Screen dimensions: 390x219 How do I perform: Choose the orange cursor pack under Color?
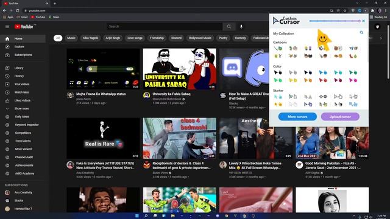click(308, 80)
